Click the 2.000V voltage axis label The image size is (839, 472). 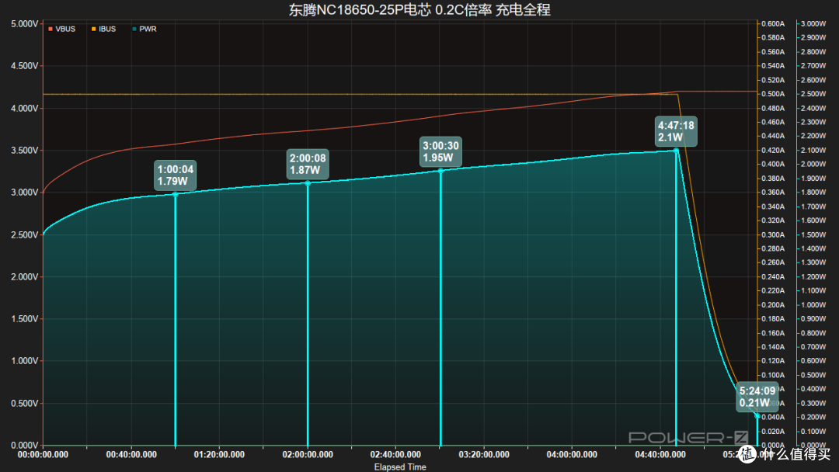point(24,277)
